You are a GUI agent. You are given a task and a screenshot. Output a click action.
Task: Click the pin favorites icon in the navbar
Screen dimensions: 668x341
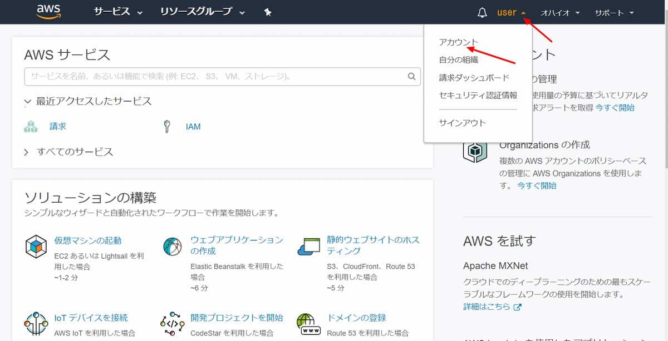pos(268,11)
